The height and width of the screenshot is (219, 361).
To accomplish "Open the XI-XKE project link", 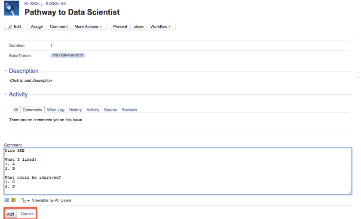I will click(x=31, y=3).
